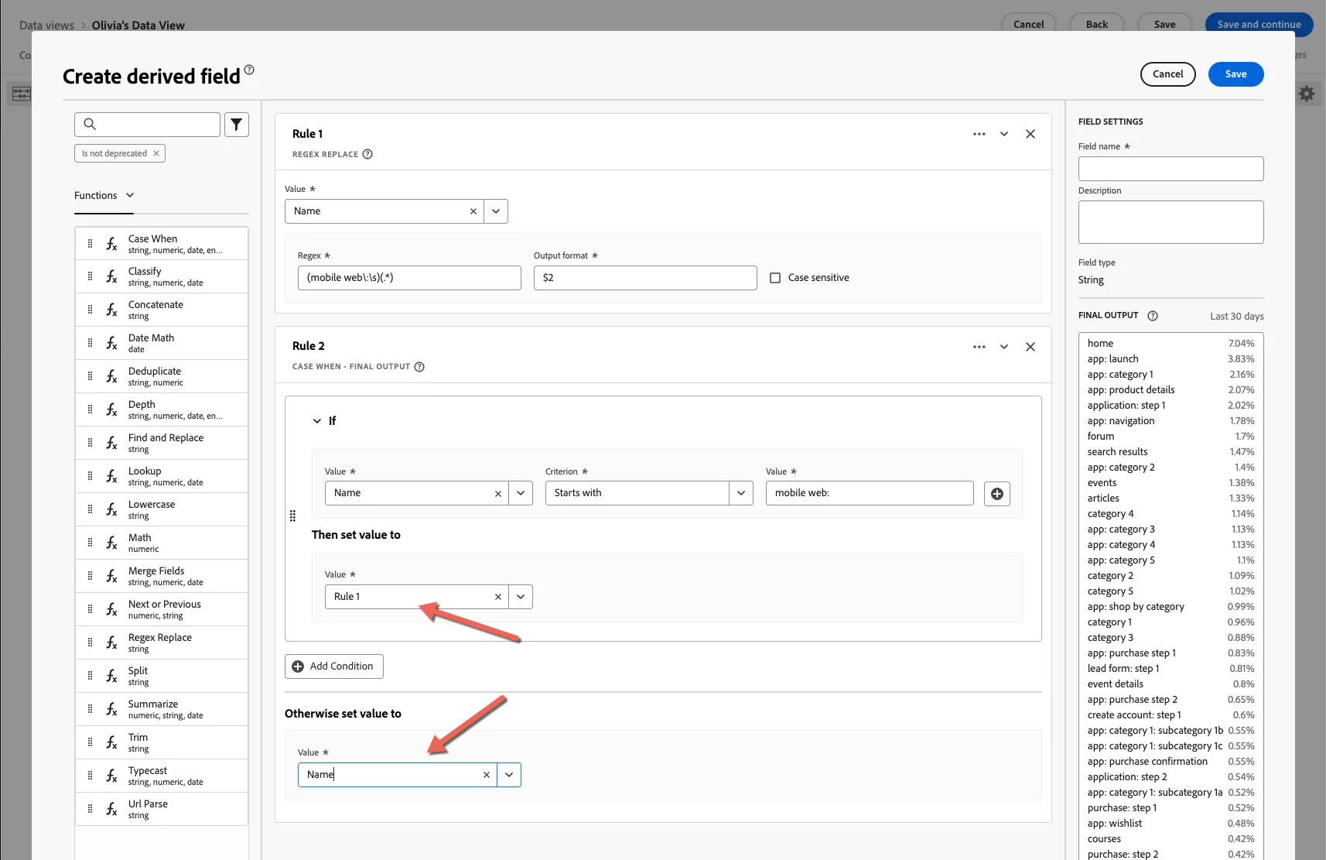Click the Output format input field
Image resolution: width=1326 pixels, height=860 pixels.
[x=645, y=278]
